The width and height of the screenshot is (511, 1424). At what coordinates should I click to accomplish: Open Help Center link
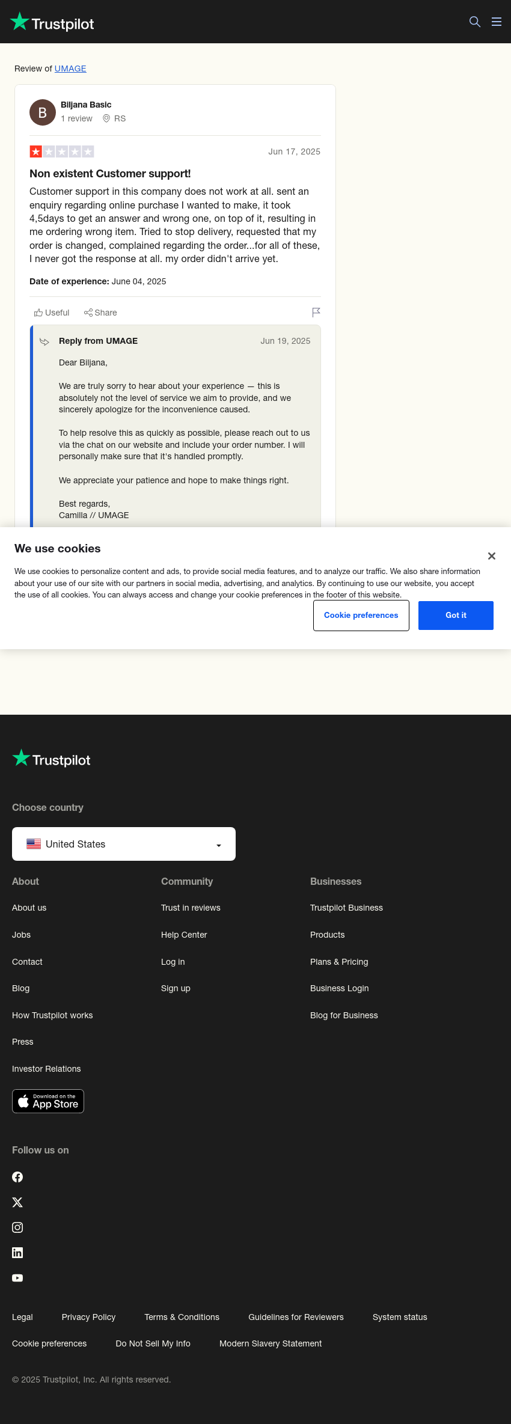(x=184, y=935)
